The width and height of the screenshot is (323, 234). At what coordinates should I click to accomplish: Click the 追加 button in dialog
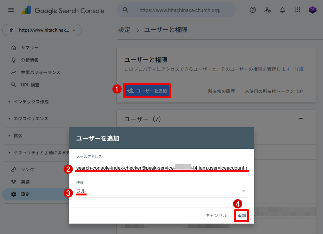(241, 215)
